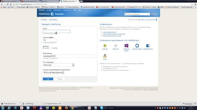This screenshot has height=110, width=197.
Task: Open time-protected transfer link
Action: (x=114, y=34)
